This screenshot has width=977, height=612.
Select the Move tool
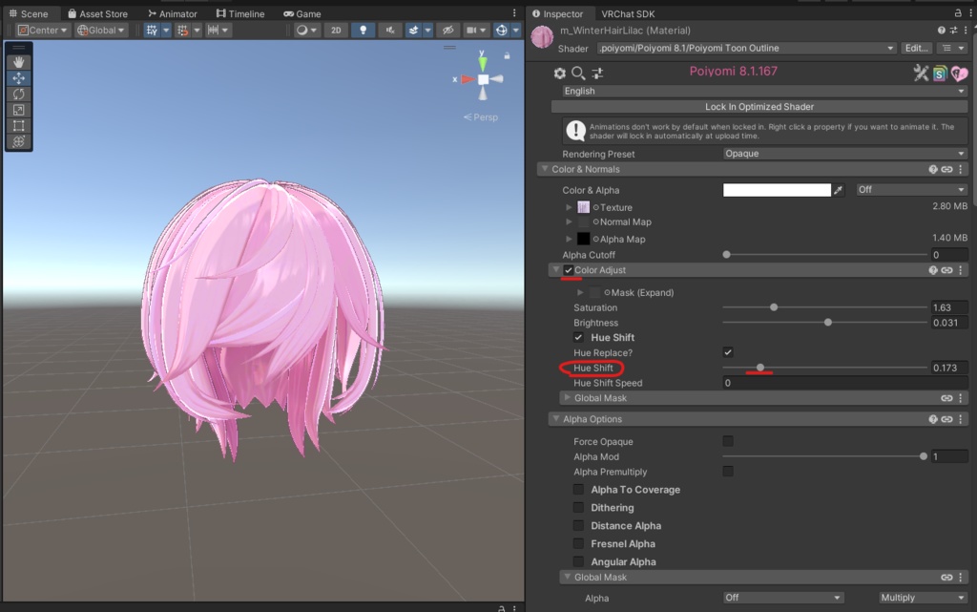(x=19, y=78)
